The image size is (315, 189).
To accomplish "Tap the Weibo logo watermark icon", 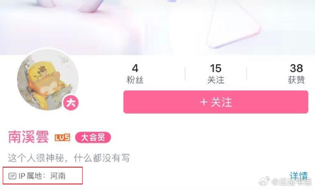I will tap(264, 181).
